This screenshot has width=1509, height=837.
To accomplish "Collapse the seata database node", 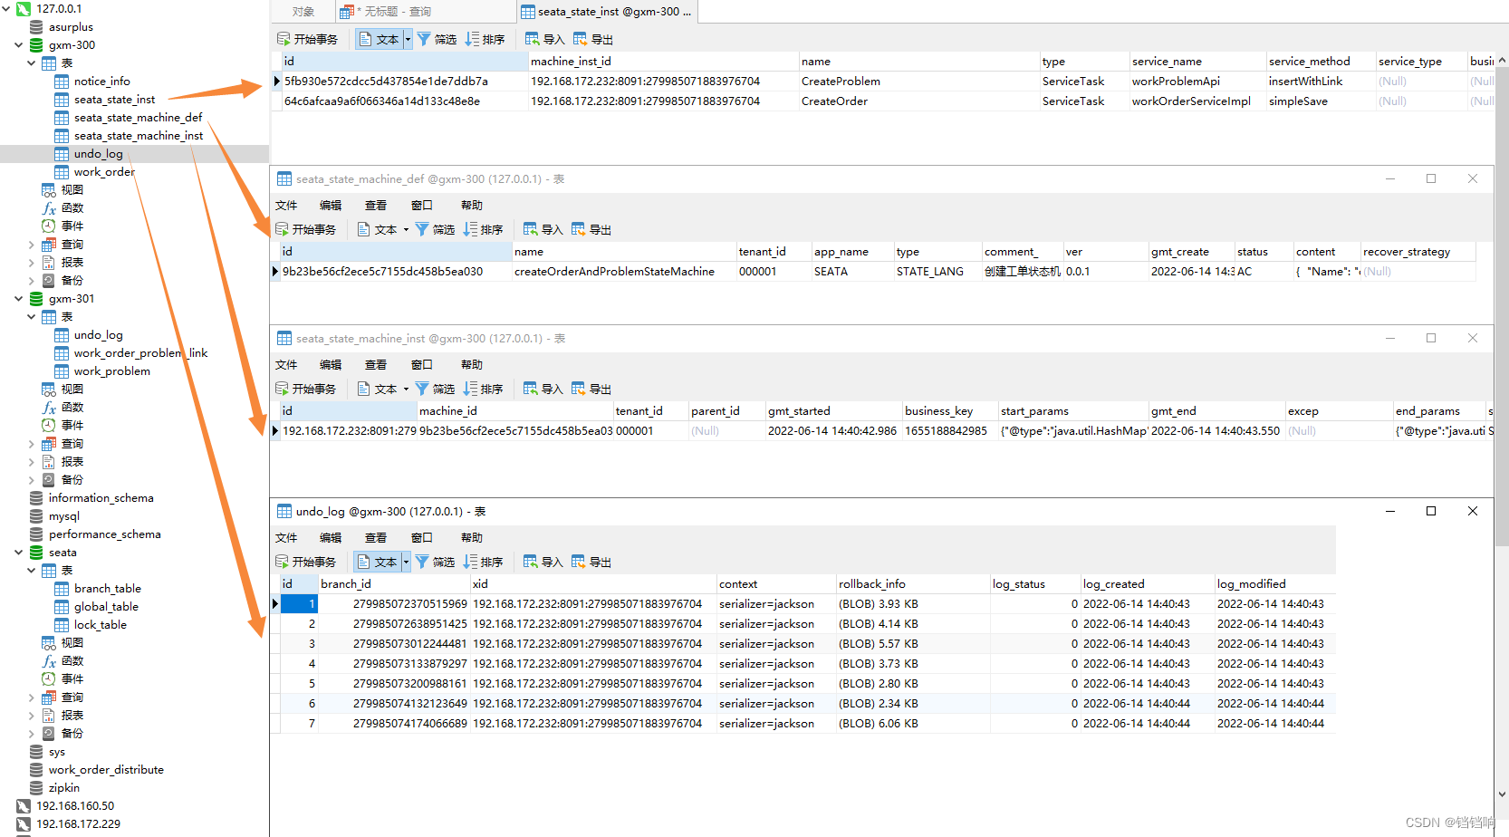I will (19, 553).
